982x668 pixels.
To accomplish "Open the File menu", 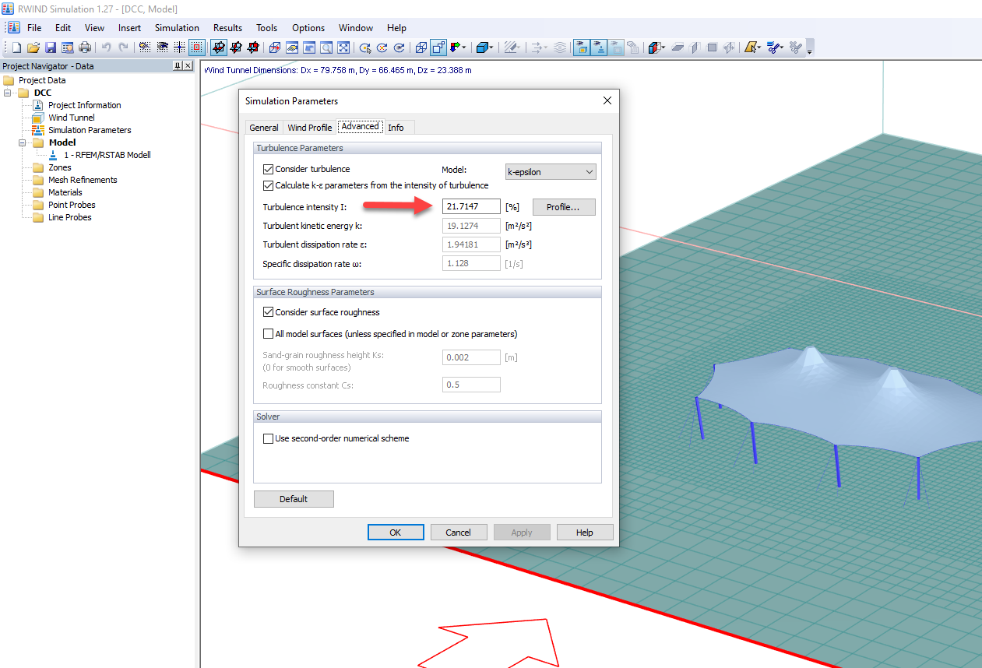I will [x=34, y=27].
